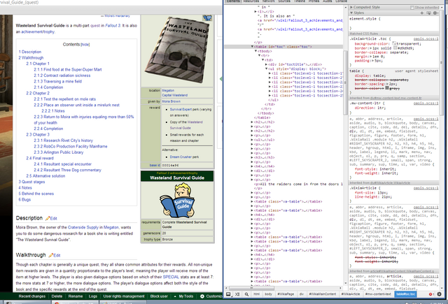The width and height of the screenshot is (448, 304).
Task: Select the body breadcrumb in DevTools
Action: [x=268, y=294]
